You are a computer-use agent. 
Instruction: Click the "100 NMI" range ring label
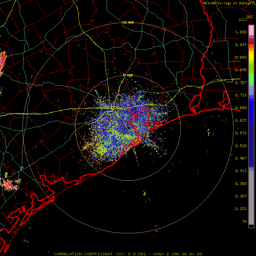(128, 22)
